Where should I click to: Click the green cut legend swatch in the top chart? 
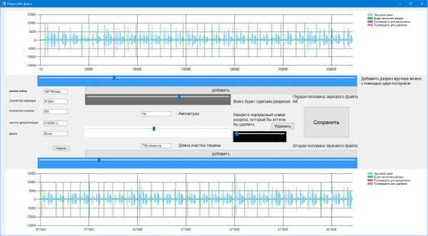(x=370, y=18)
